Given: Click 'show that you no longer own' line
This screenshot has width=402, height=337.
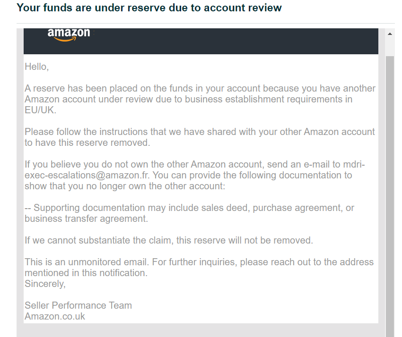Looking at the screenshot, I should 124,186.
